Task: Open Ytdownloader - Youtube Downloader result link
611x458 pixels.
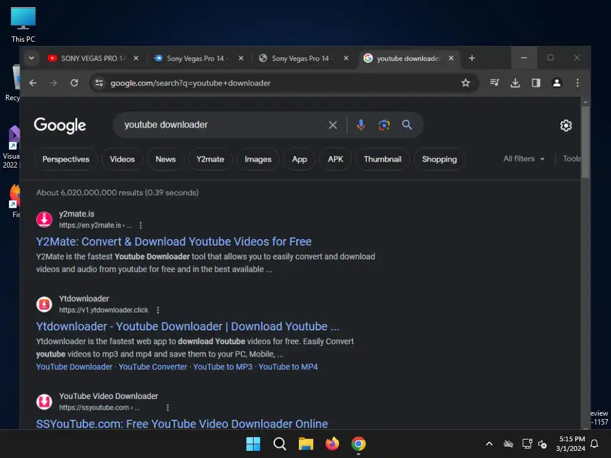Action: tap(187, 326)
